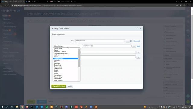Choose Komentarz from the field list

coord(66,60)
